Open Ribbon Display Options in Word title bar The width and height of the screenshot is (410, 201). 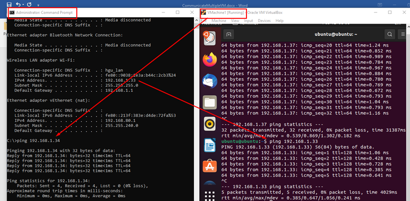point(380,4)
